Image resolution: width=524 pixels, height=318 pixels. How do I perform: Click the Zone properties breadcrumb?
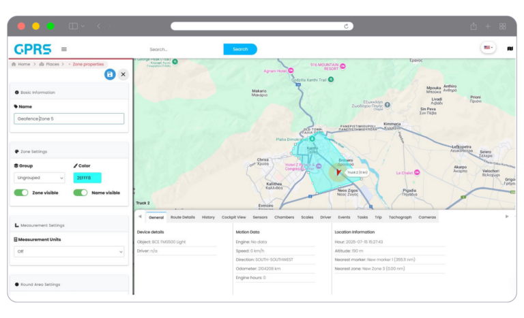(88, 65)
